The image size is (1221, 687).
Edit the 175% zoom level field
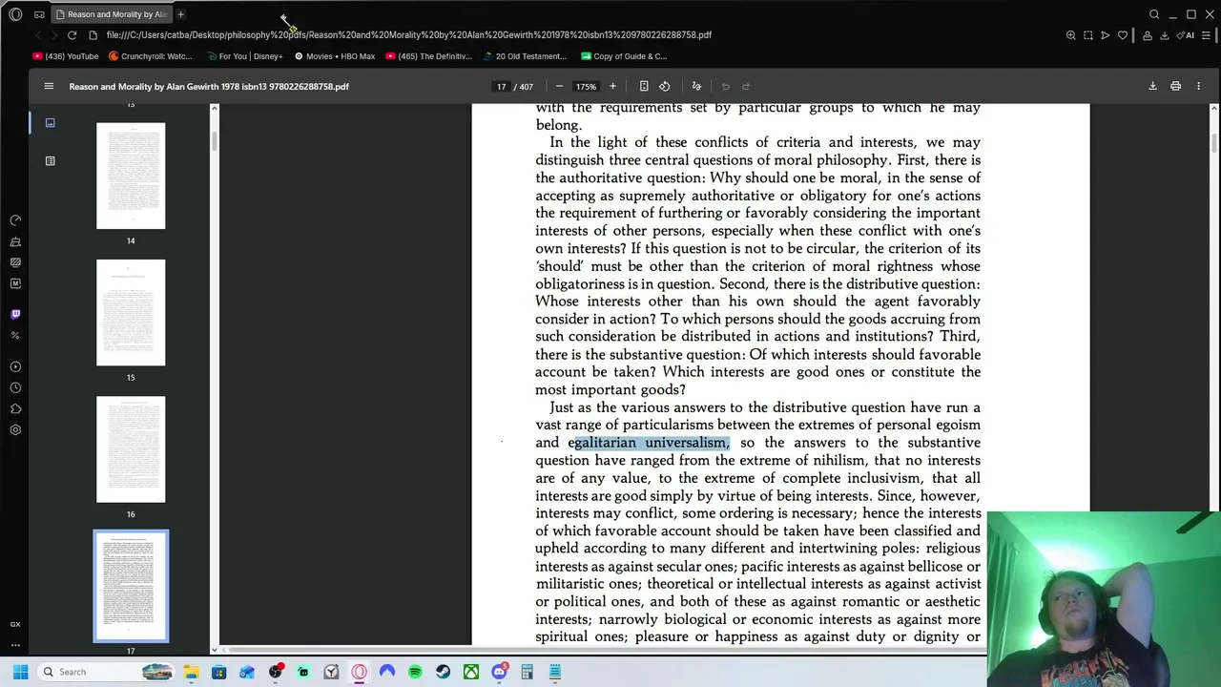click(x=586, y=86)
